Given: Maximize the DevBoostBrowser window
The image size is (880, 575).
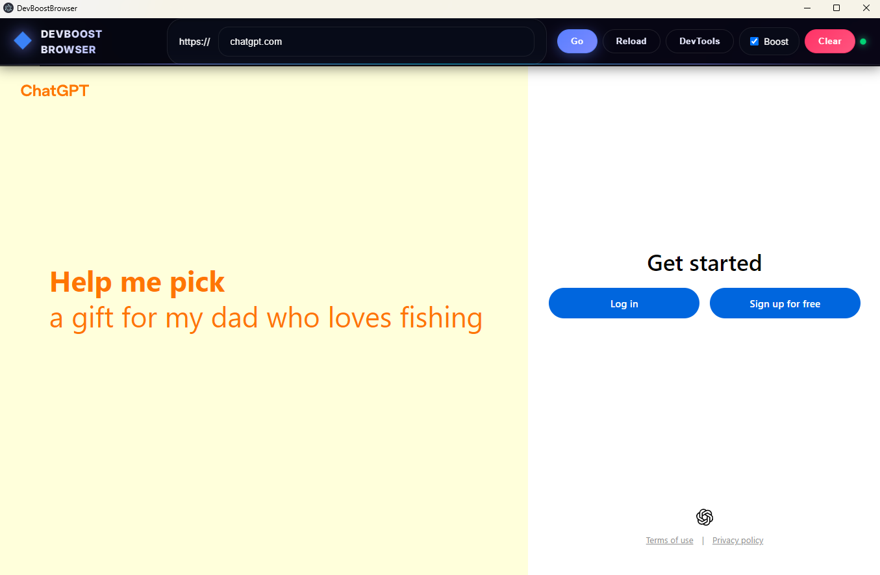Looking at the screenshot, I should coord(836,8).
